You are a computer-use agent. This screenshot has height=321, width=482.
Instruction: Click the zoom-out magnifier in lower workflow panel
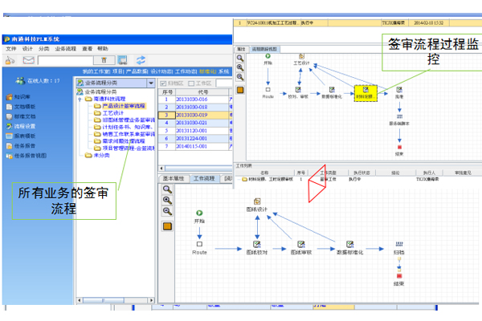pos(167,211)
